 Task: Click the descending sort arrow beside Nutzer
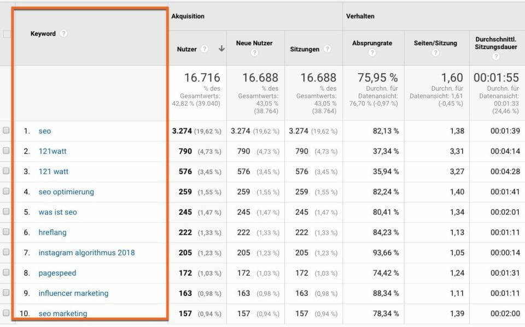(221, 49)
